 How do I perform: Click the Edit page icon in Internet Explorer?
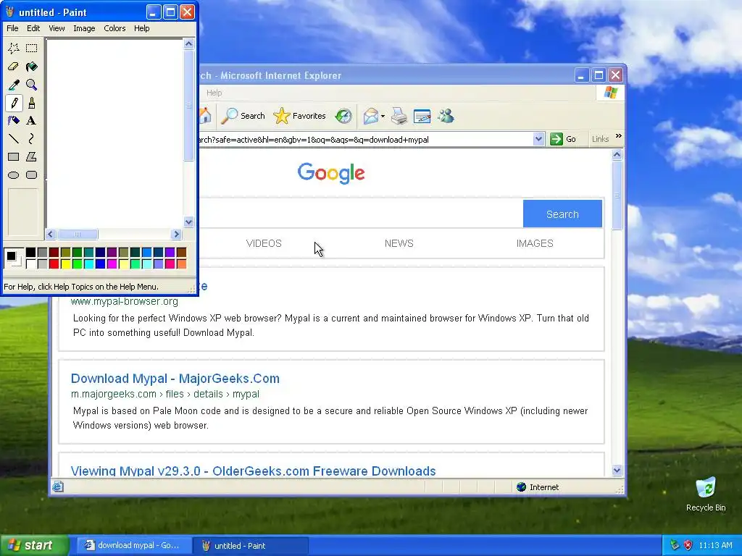(x=422, y=116)
